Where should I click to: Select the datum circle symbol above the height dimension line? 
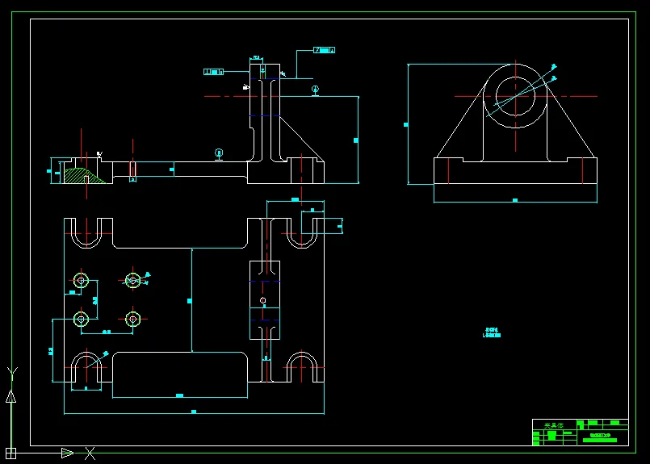tap(315, 90)
